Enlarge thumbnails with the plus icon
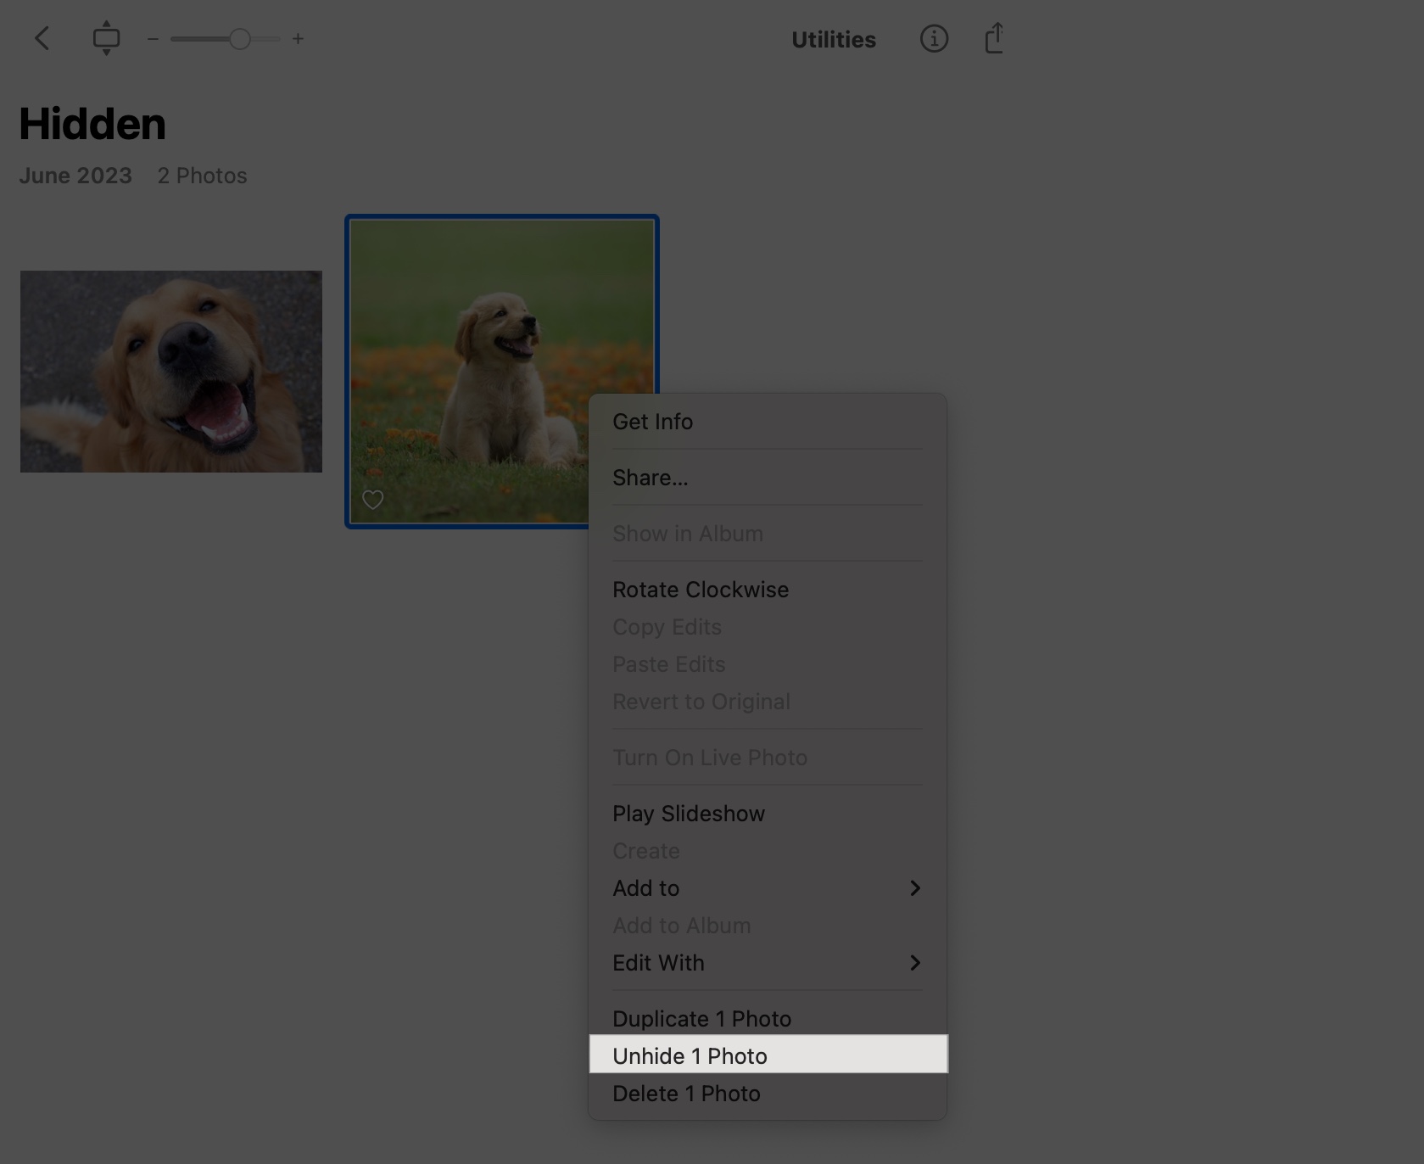 pos(299,38)
